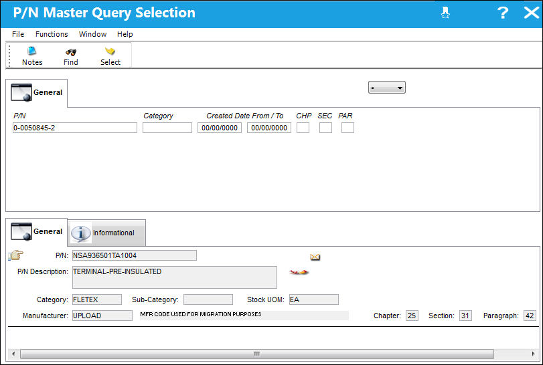Click the P/N Description text area
This screenshot has width=543, height=365.
coord(175,277)
